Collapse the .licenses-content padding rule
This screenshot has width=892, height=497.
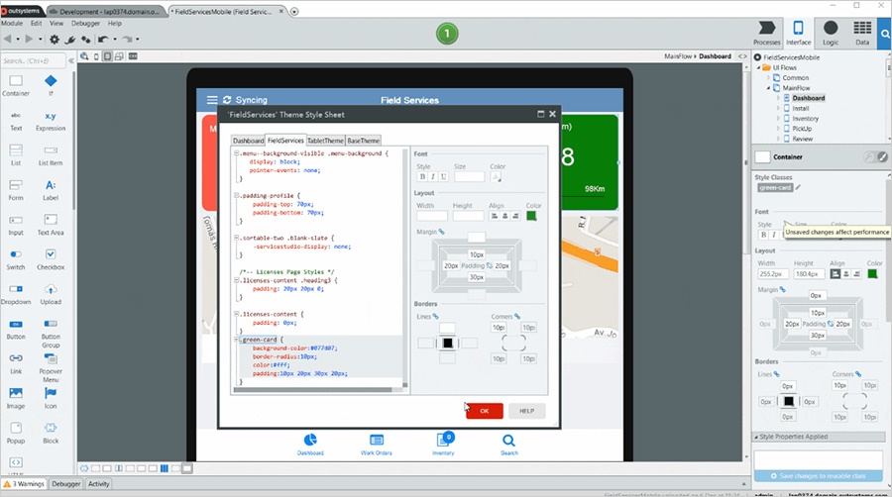tap(237, 314)
